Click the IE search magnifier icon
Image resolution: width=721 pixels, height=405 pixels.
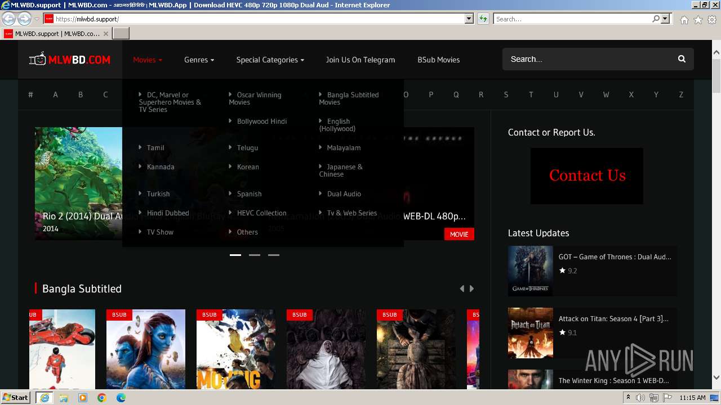pyautogui.click(x=656, y=19)
